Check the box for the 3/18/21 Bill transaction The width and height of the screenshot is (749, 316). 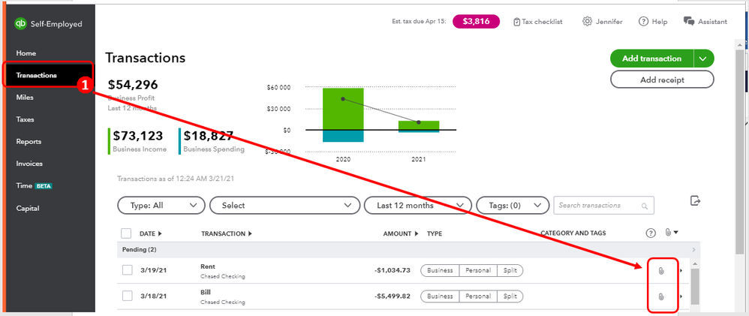(127, 296)
